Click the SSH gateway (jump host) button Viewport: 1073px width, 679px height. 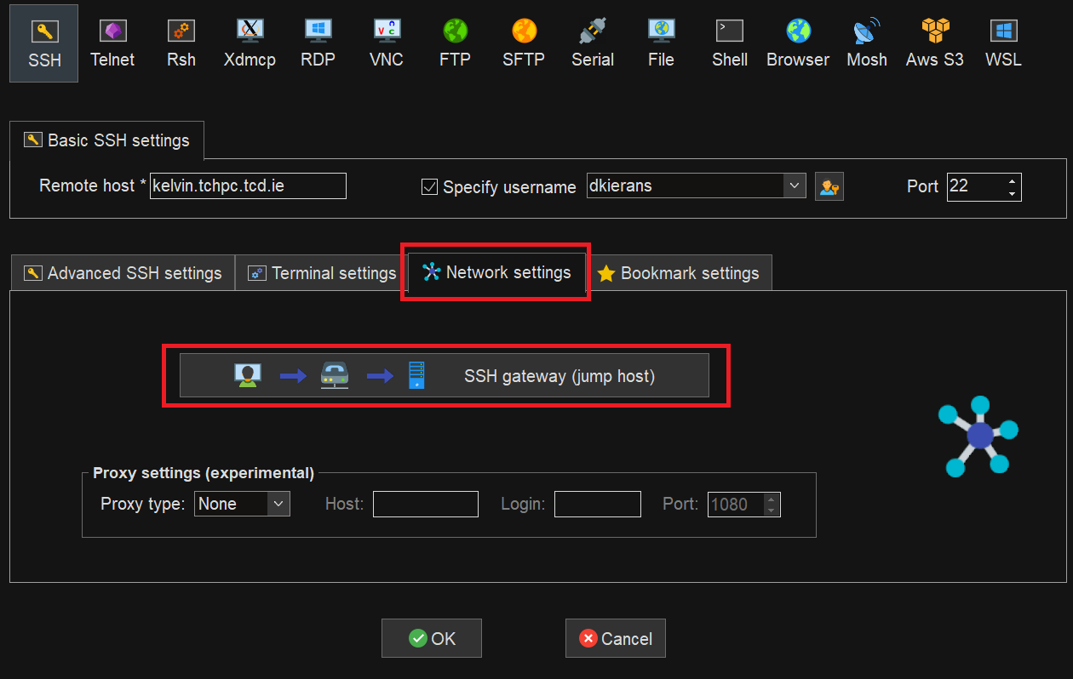445,374
